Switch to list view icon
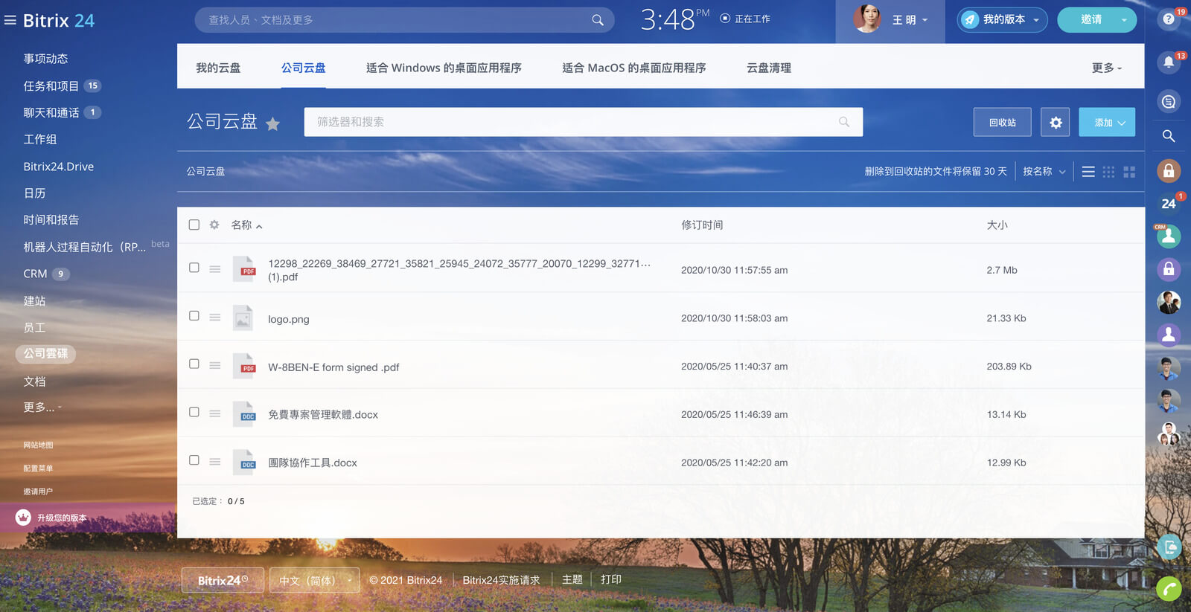This screenshot has width=1191, height=612. pos(1088,172)
